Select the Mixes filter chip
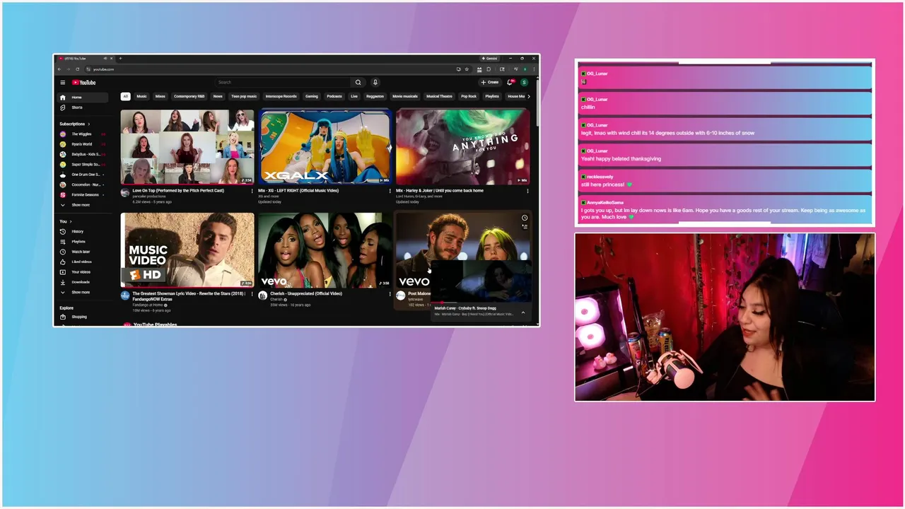The width and height of the screenshot is (905, 509). click(x=160, y=96)
